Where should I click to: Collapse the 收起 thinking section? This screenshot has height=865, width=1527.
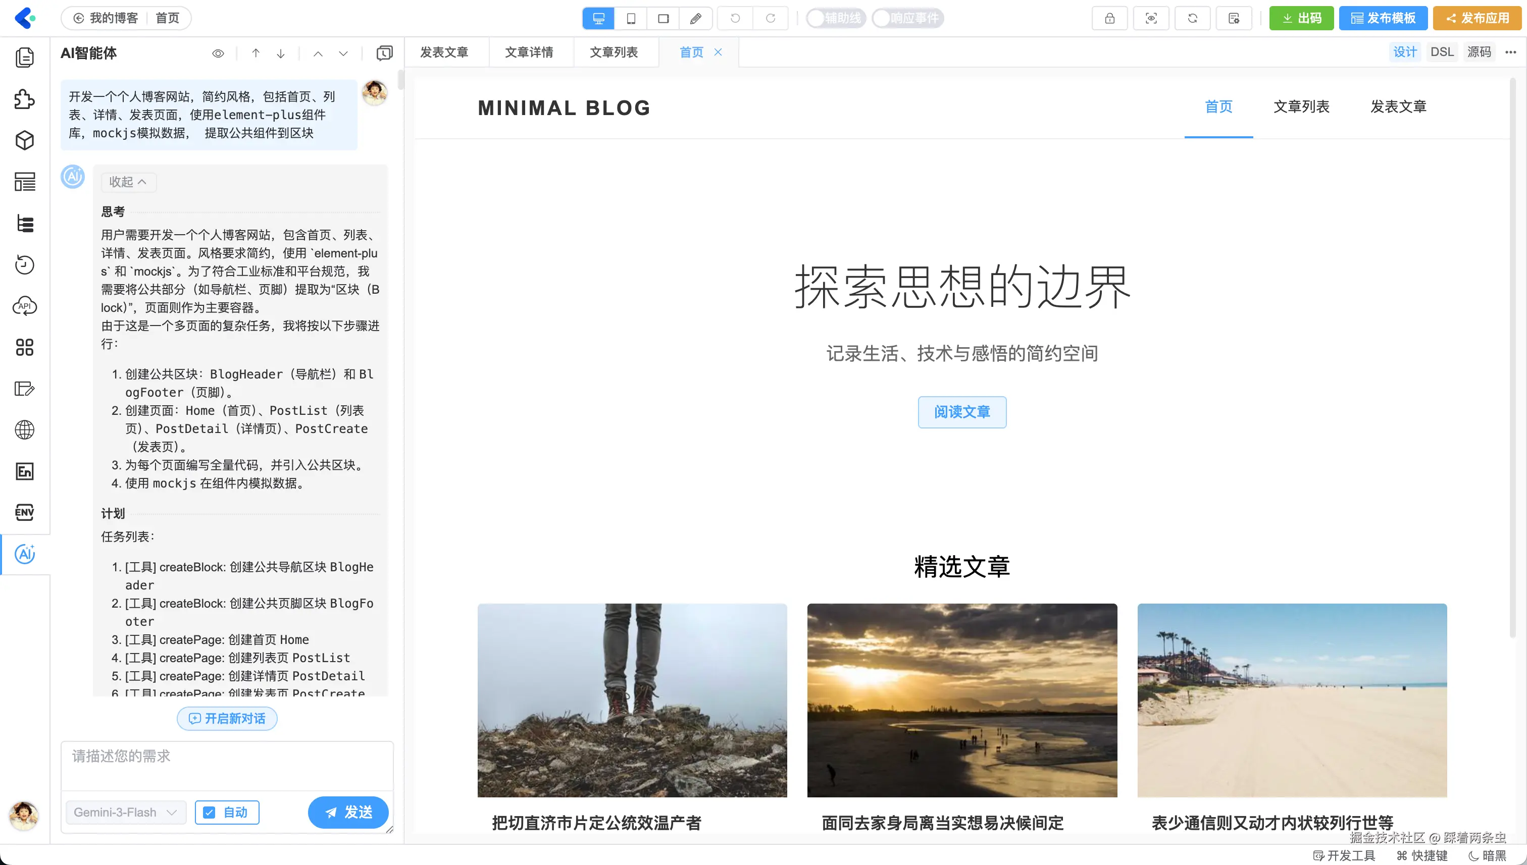coord(128,182)
